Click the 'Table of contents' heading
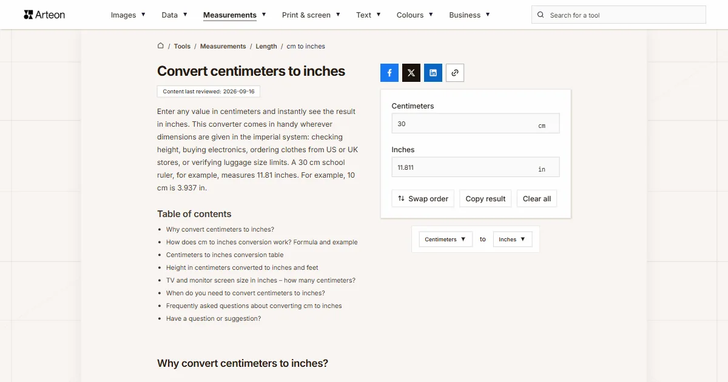 194,214
